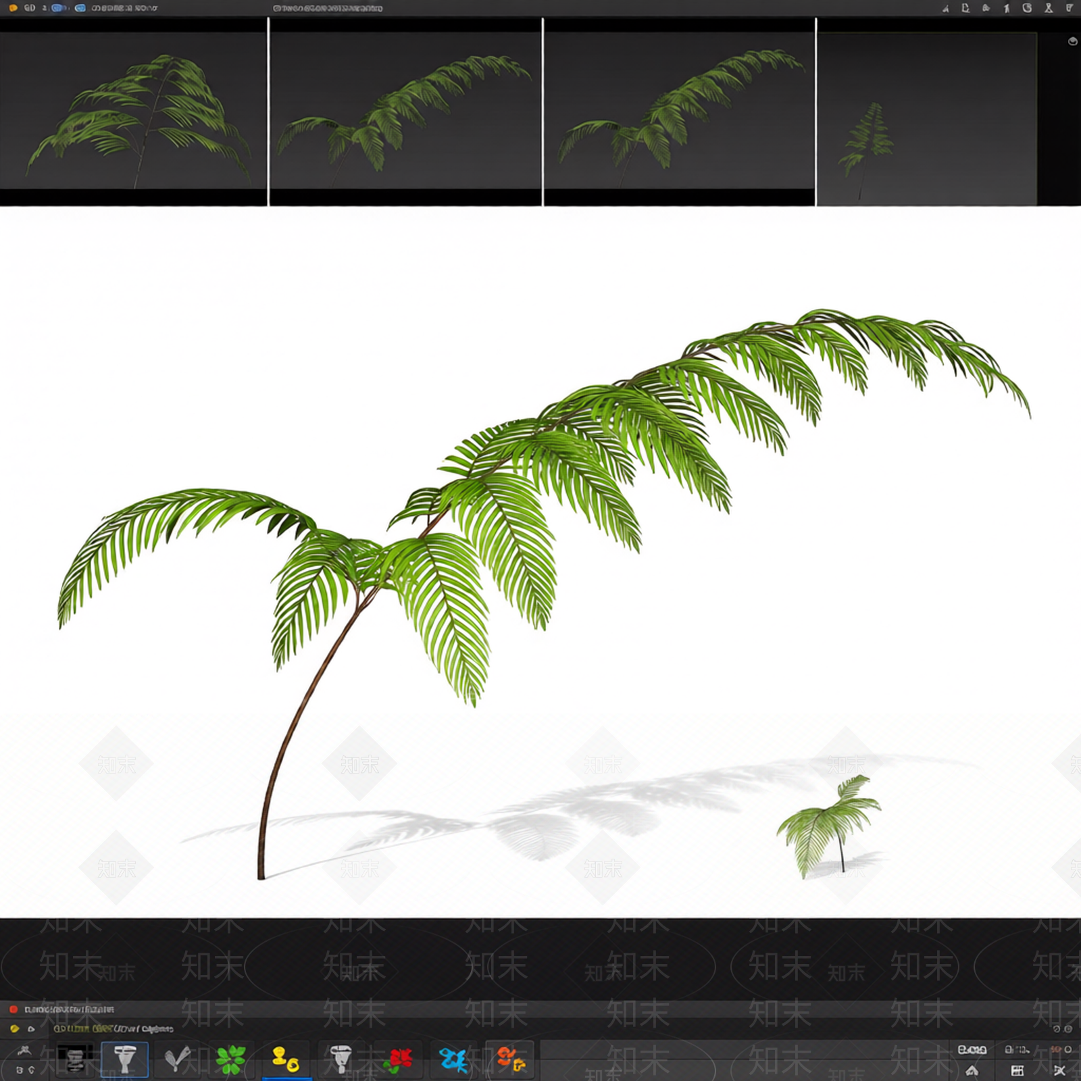Toggle the small circular switch beside the yellow dot
The height and width of the screenshot is (1081, 1081).
[30, 1029]
